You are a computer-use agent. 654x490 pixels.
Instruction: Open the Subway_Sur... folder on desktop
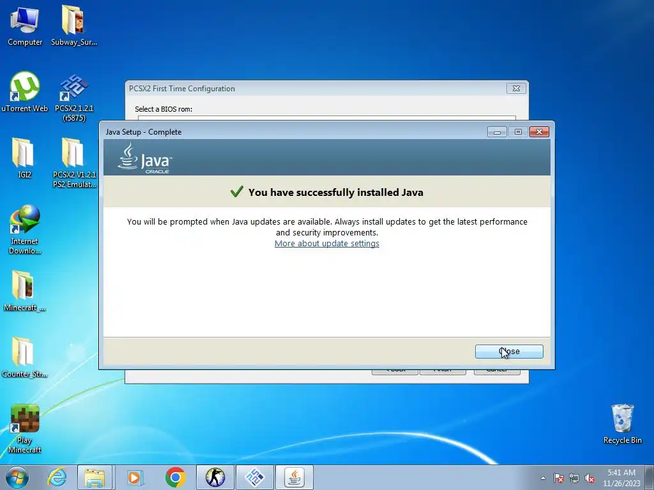[x=74, y=26]
